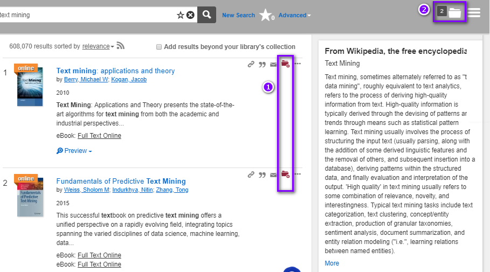Open the saved items folder icon
Viewport: 490px width, 272px height.
[x=455, y=12]
